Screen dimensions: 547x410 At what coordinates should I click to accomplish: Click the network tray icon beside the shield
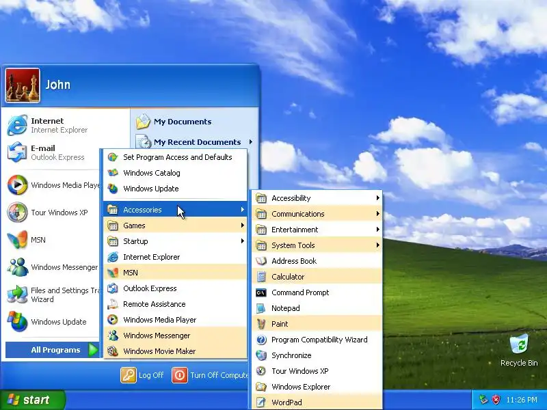click(x=483, y=400)
